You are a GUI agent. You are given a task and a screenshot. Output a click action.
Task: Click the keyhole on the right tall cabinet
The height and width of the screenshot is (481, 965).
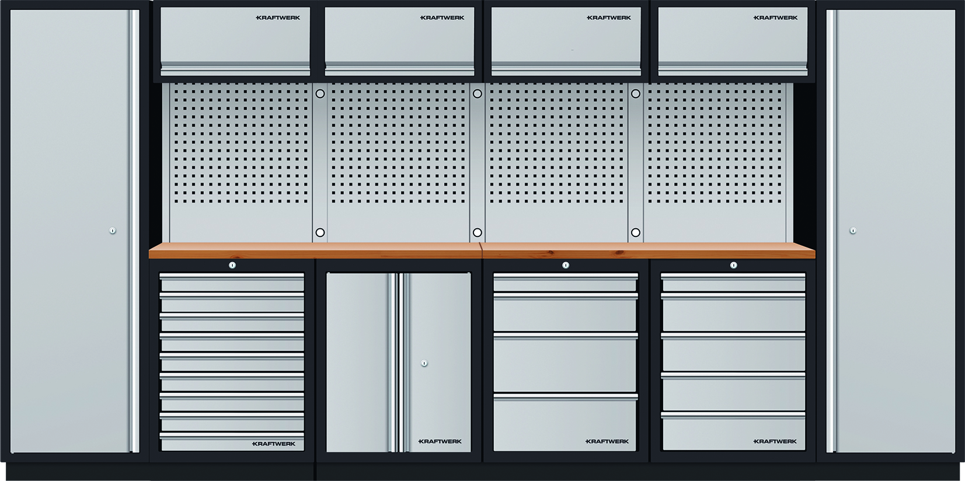click(852, 231)
